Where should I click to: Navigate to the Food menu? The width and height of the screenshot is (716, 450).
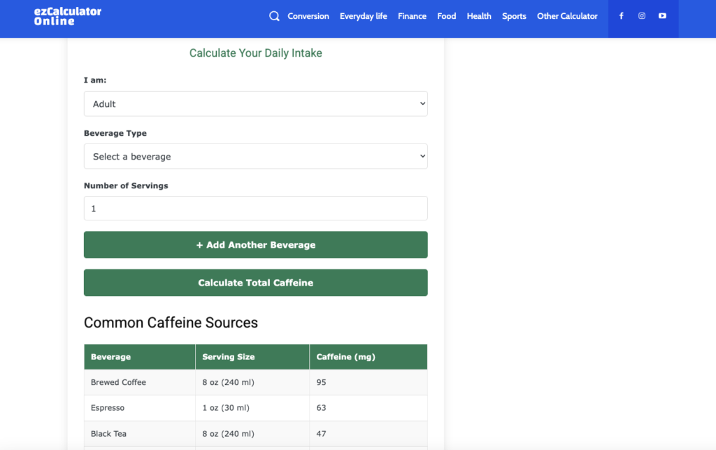pos(446,16)
